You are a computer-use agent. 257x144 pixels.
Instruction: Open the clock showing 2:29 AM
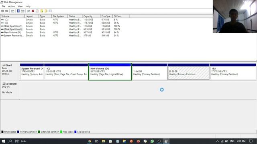point(241,141)
